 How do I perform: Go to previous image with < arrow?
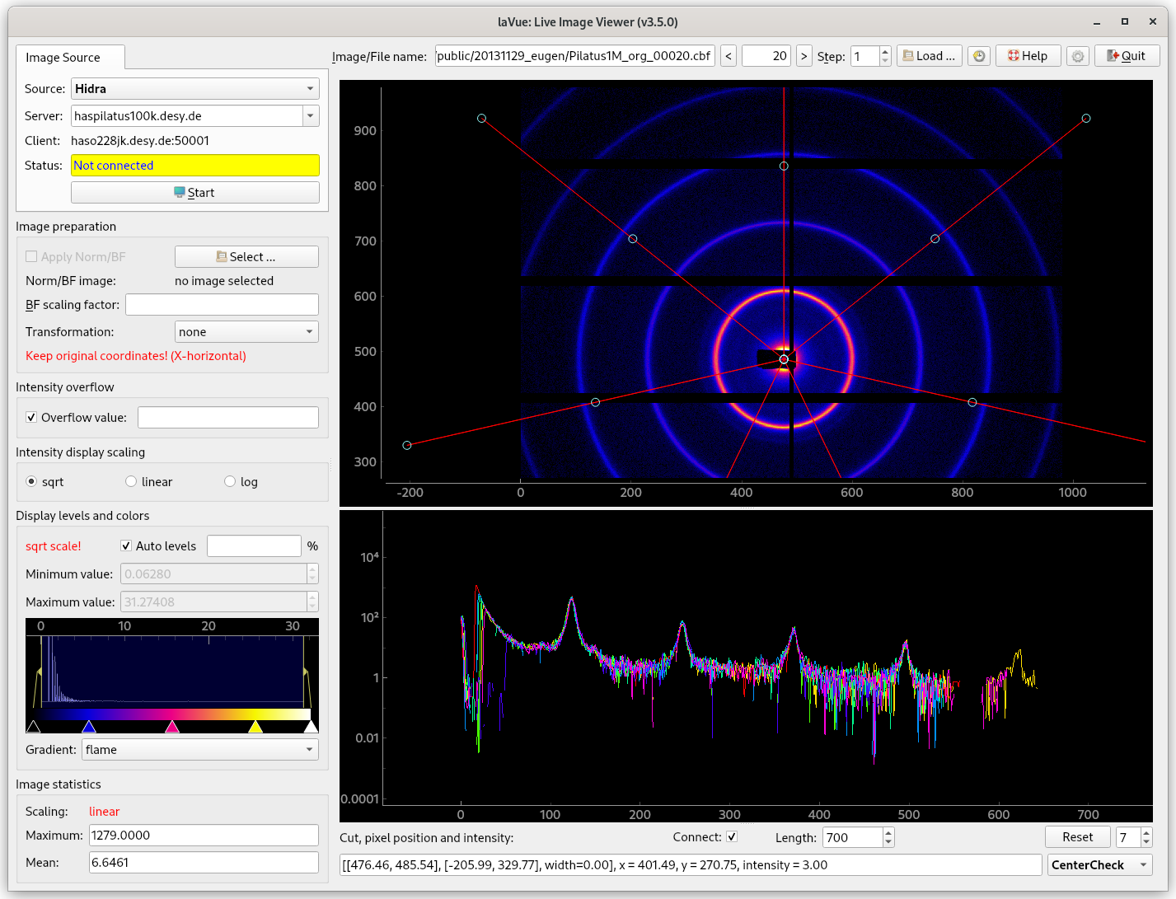click(728, 56)
